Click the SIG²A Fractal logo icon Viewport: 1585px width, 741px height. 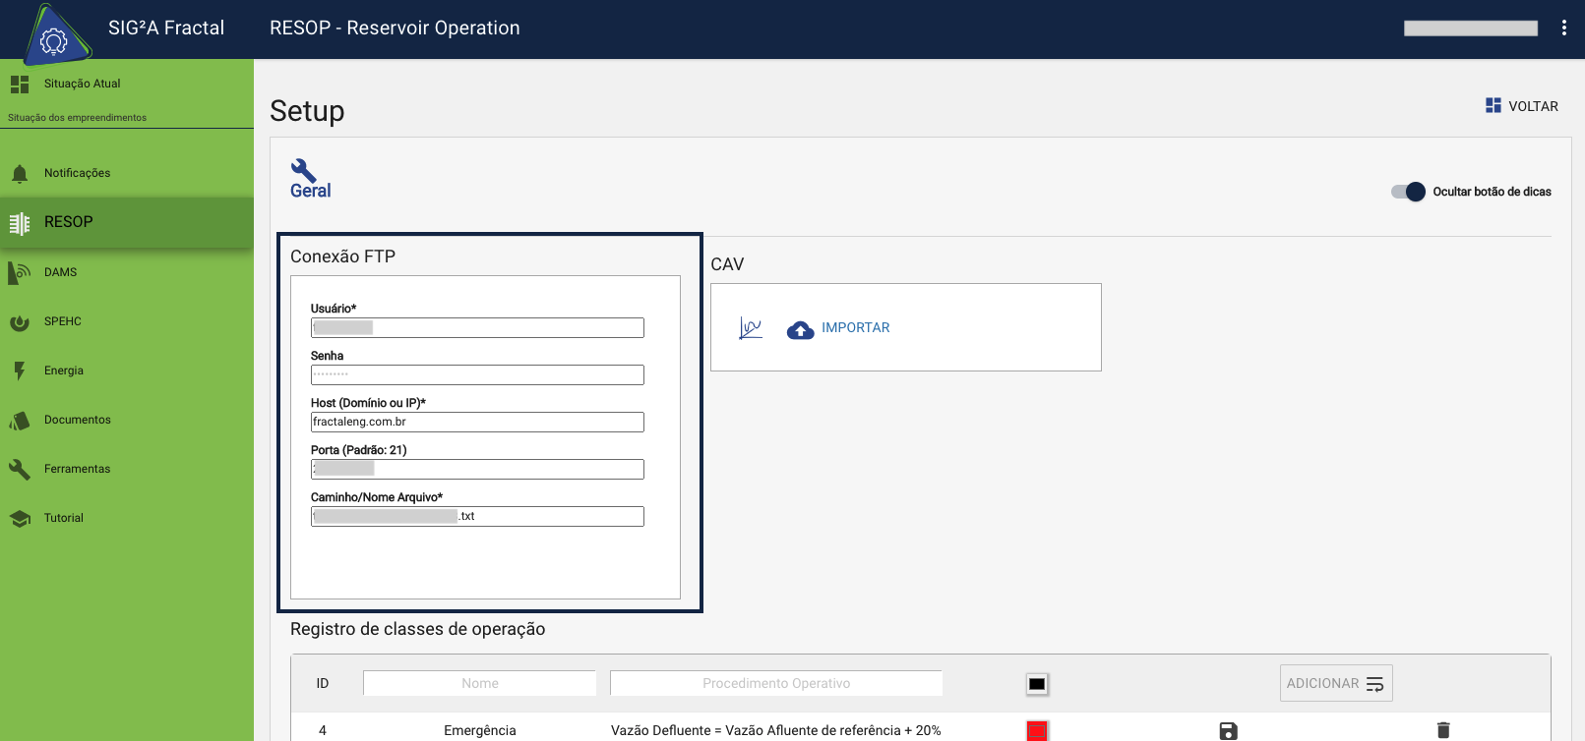pyautogui.click(x=54, y=37)
